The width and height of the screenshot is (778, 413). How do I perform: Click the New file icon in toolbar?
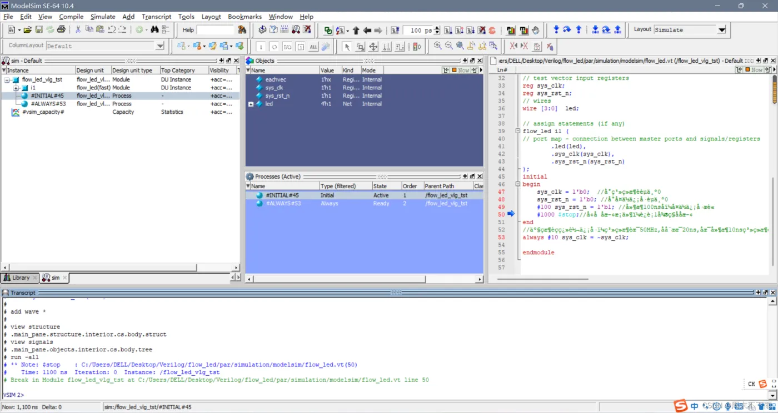tap(12, 30)
